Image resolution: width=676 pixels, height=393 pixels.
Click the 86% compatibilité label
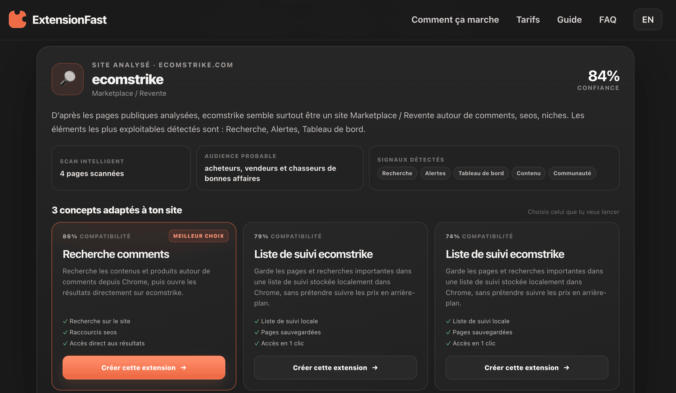[97, 236]
